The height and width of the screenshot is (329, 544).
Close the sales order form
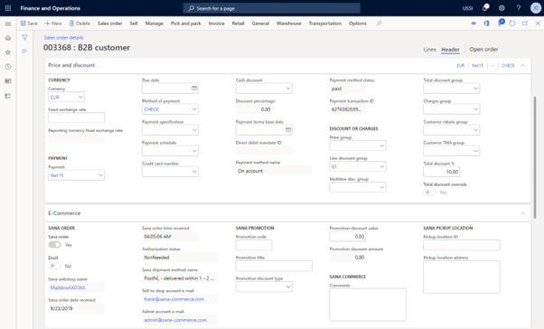tap(538, 23)
